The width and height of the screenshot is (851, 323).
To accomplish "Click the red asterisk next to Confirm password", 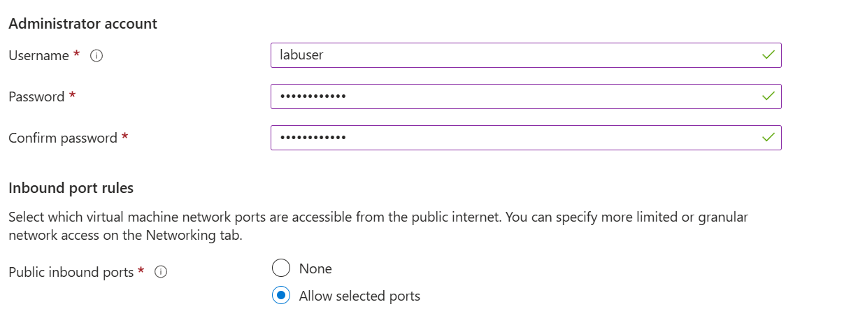I will 124,138.
